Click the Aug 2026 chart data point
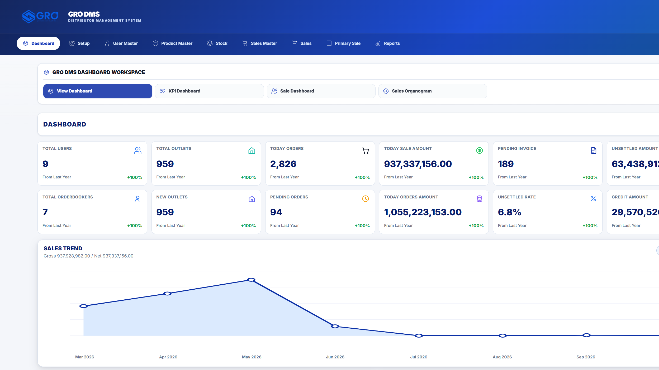The height and width of the screenshot is (370, 659). tap(503, 336)
